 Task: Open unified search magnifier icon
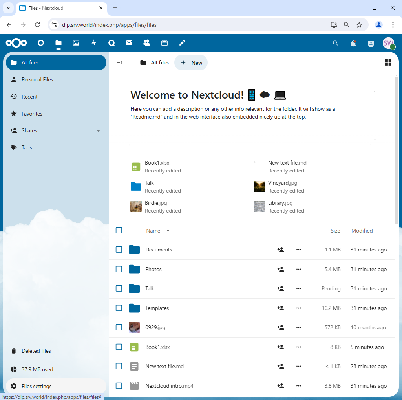(x=335, y=43)
